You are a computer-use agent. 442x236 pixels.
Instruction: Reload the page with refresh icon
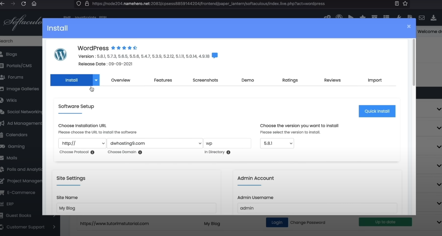23,4
